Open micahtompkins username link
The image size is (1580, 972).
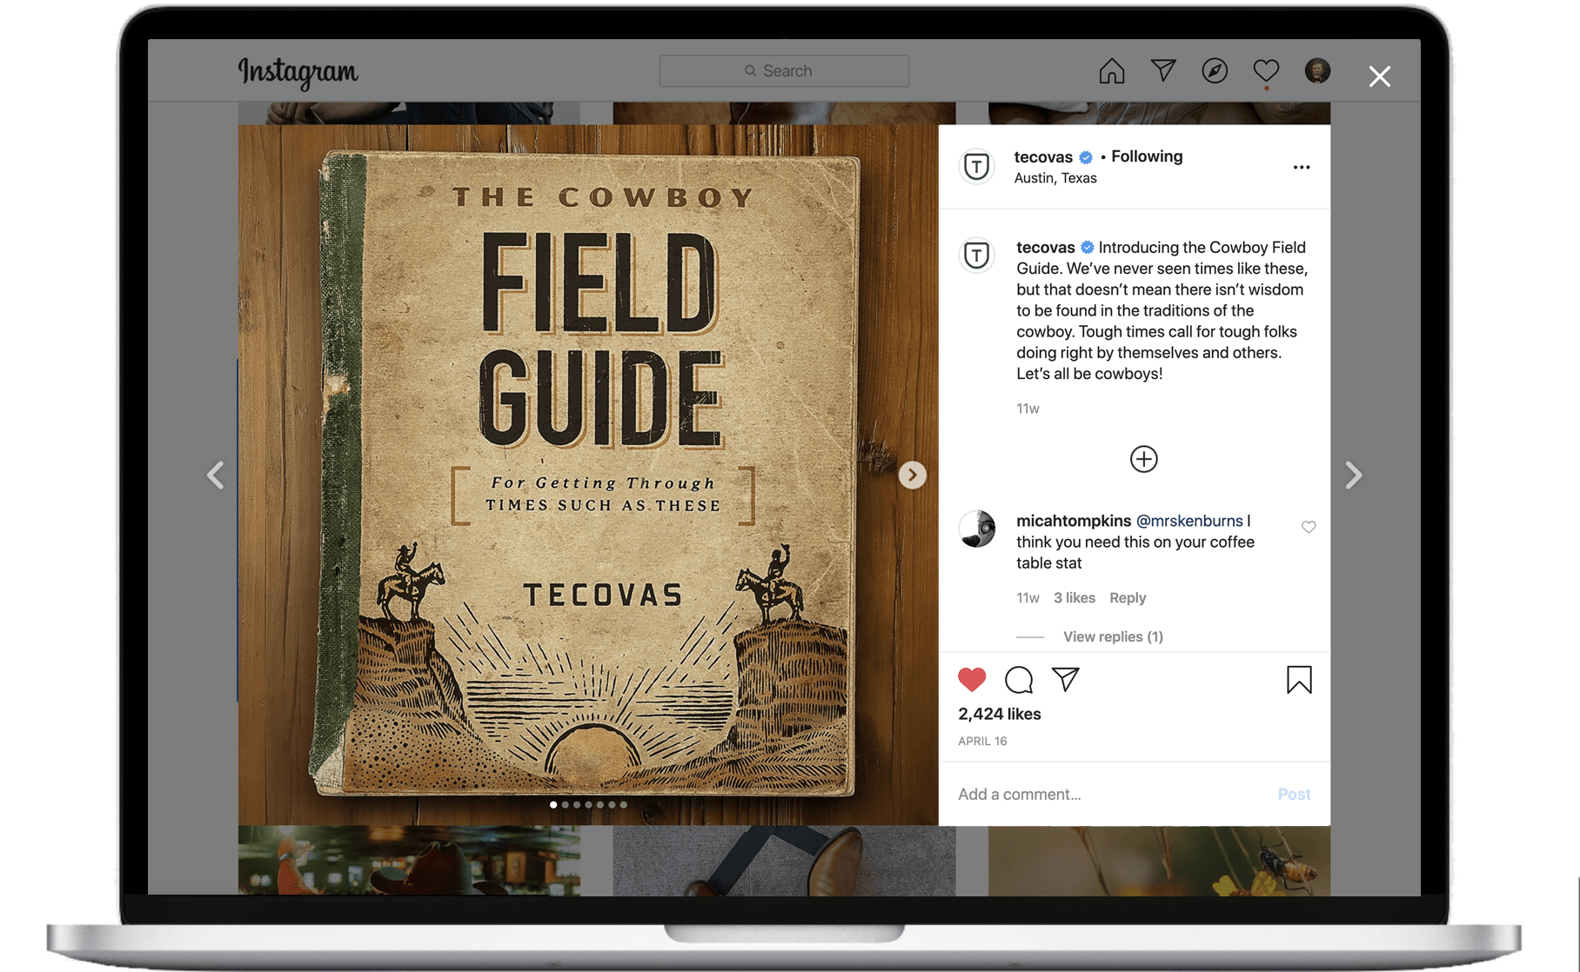tap(1074, 521)
